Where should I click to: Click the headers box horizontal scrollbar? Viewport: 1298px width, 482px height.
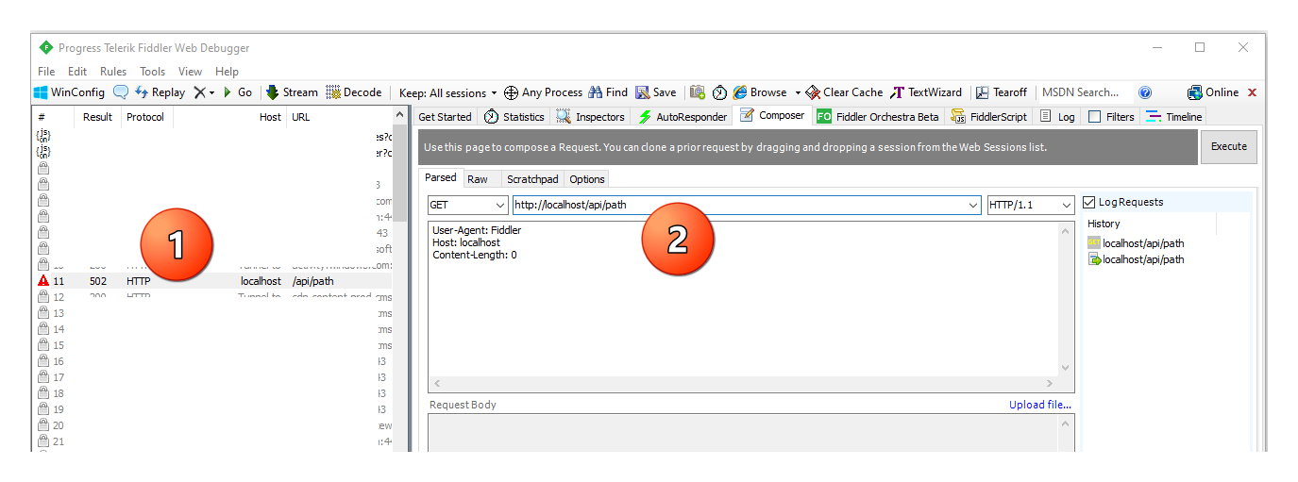pyautogui.click(x=743, y=384)
